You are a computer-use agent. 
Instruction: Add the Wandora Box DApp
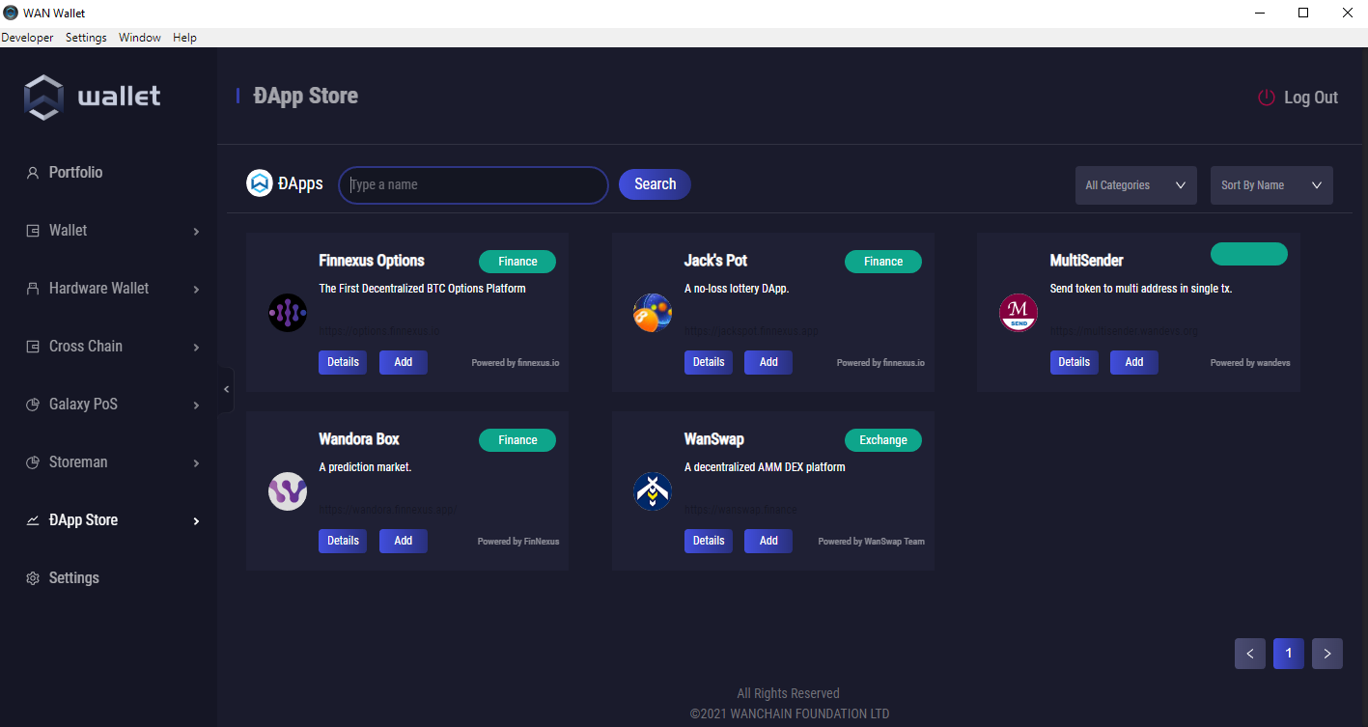click(404, 541)
